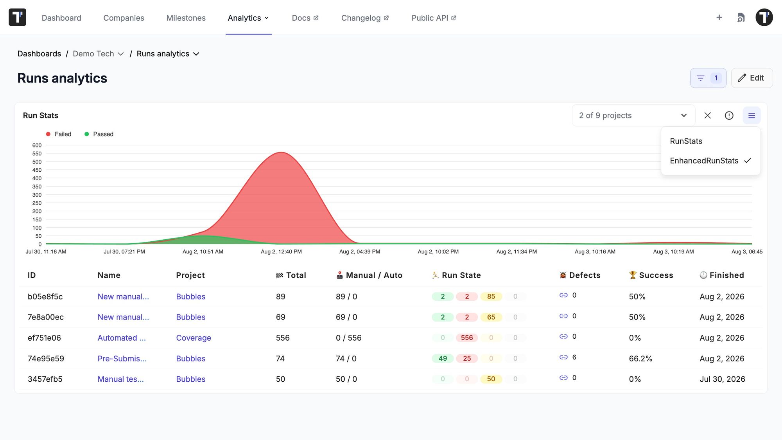Open the Public API external link
This screenshot has height=440, width=782.
tap(434, 18)
